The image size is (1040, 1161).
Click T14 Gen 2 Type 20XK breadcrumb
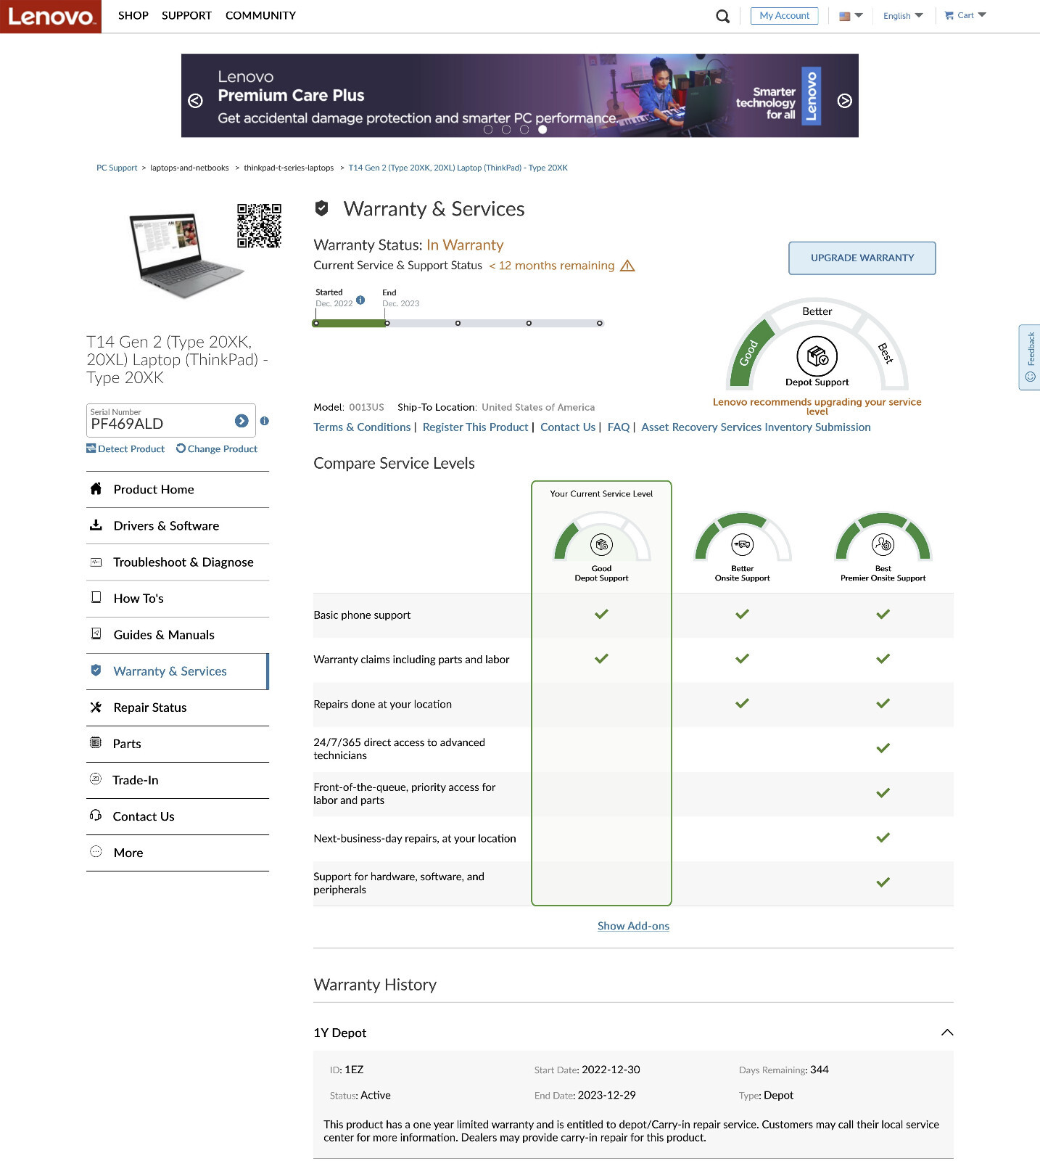click(458, 168)
